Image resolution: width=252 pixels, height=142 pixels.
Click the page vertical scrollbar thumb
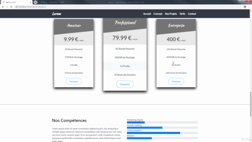251,104
